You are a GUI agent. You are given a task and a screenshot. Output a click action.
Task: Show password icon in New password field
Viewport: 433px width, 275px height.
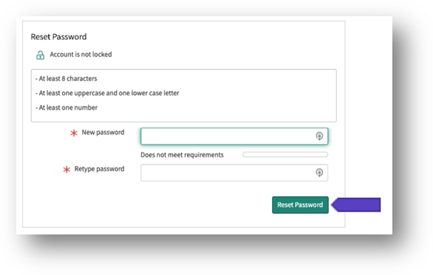(x=319, y=136)
